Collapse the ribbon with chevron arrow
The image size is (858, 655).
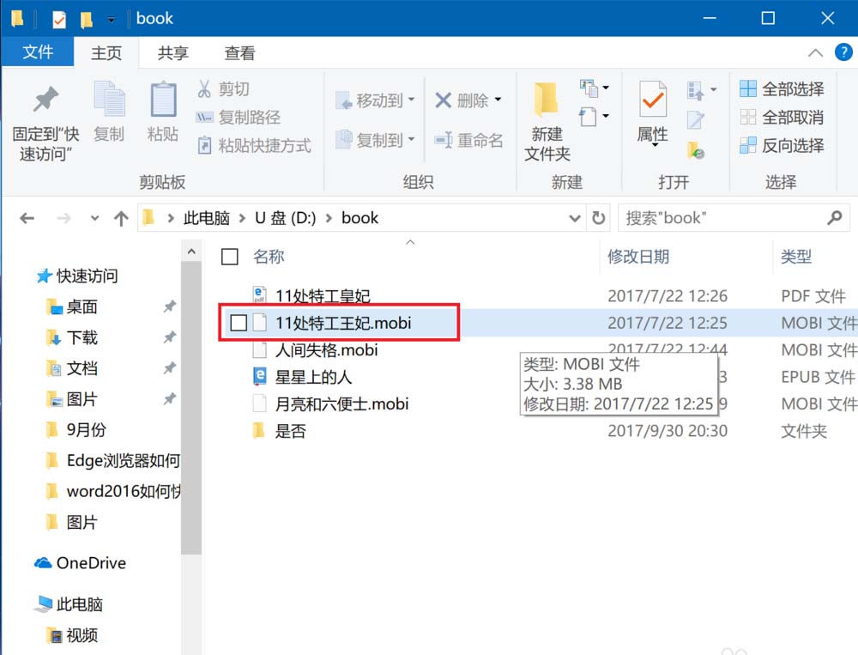click(815, 53)
